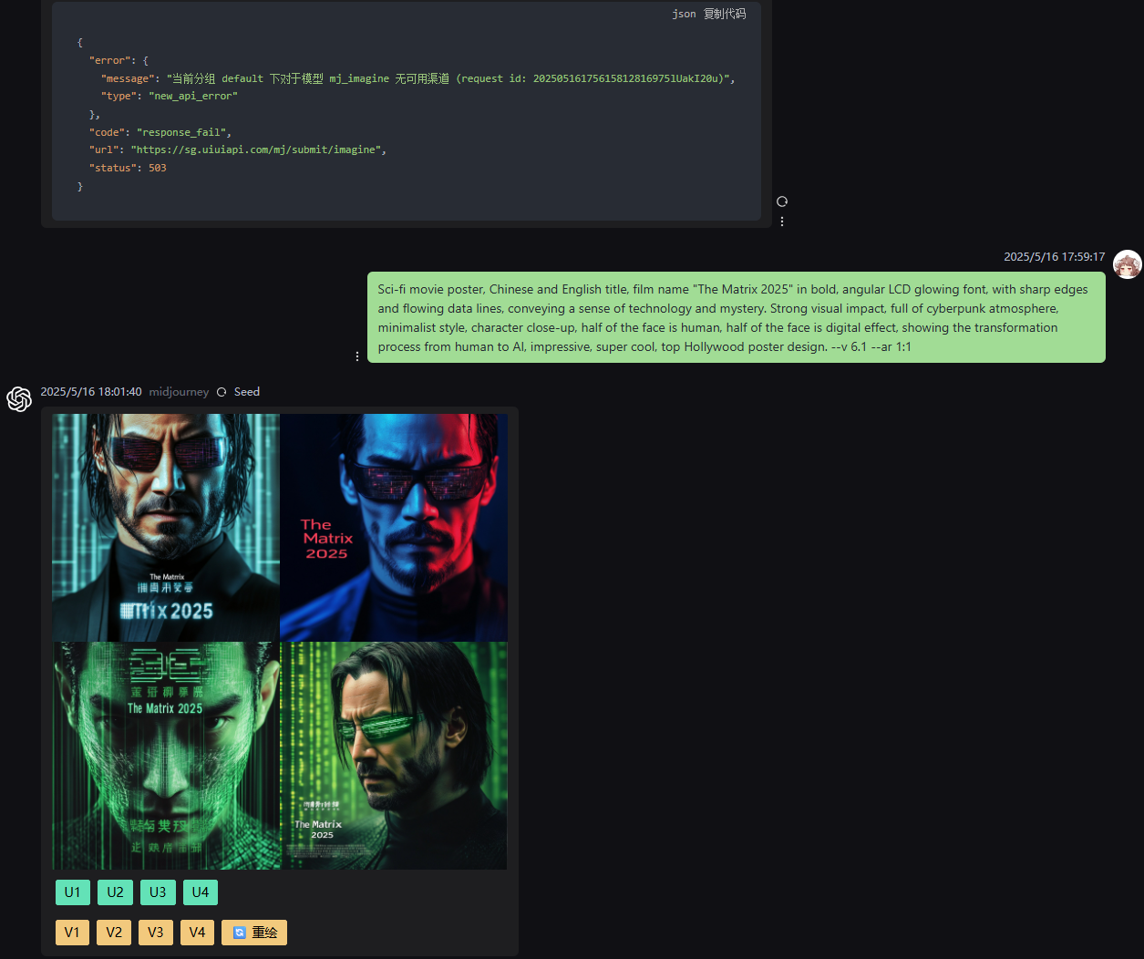The image size is (1144, 959).
Task: Click the Seed button
Action: tap(247, 392)
